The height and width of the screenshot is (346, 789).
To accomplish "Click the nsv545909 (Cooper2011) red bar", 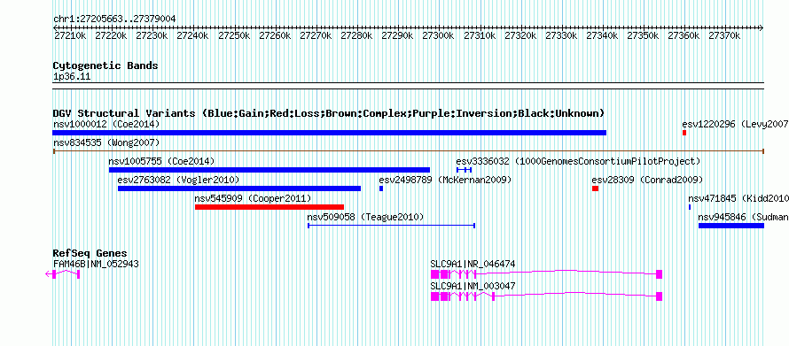I will coord(270,207).
